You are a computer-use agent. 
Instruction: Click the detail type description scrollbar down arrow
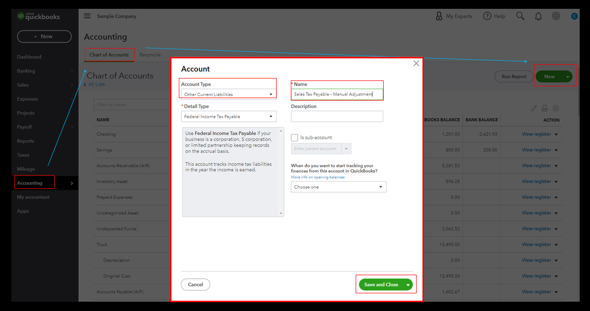tap(281, 213)
